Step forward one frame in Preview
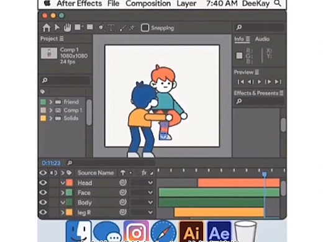323x242 pixels. 268,82
